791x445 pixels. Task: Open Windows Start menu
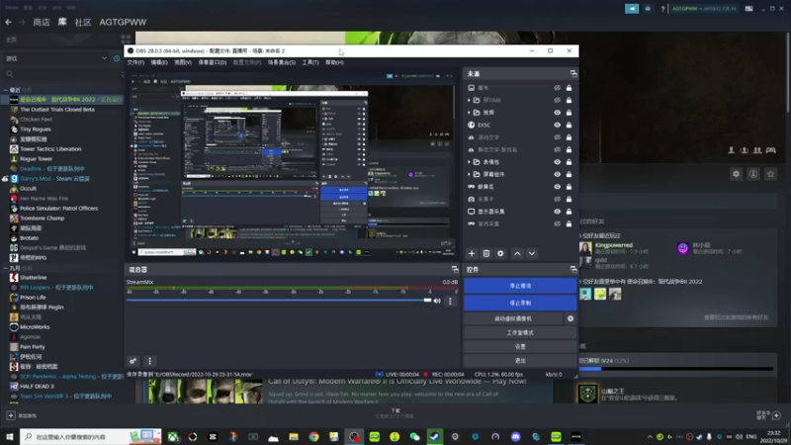10,436
